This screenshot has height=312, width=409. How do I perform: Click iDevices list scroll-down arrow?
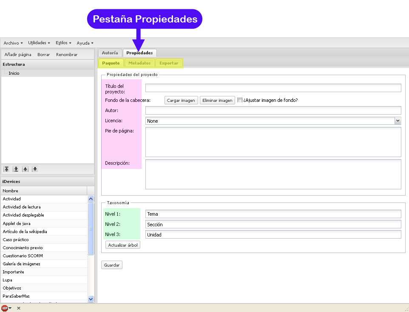click(91, 299)
